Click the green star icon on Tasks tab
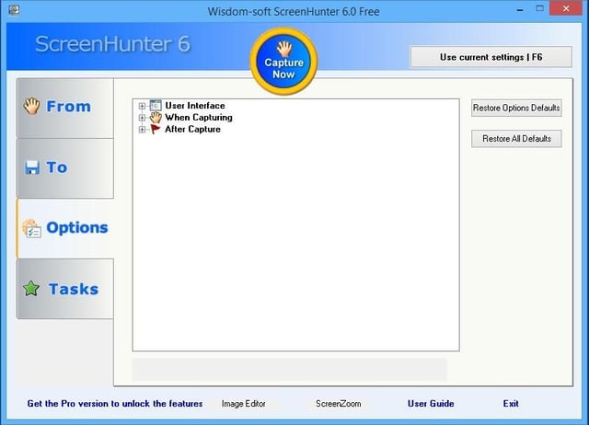The width and height of the screenshot is (589, 425). coord(31,289)
